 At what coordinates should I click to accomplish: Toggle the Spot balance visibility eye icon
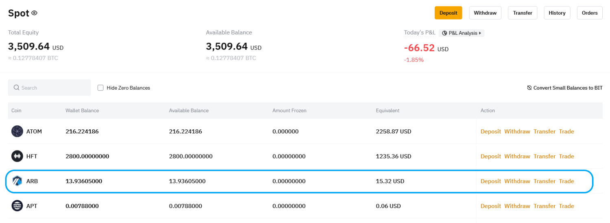click(35, 13)
